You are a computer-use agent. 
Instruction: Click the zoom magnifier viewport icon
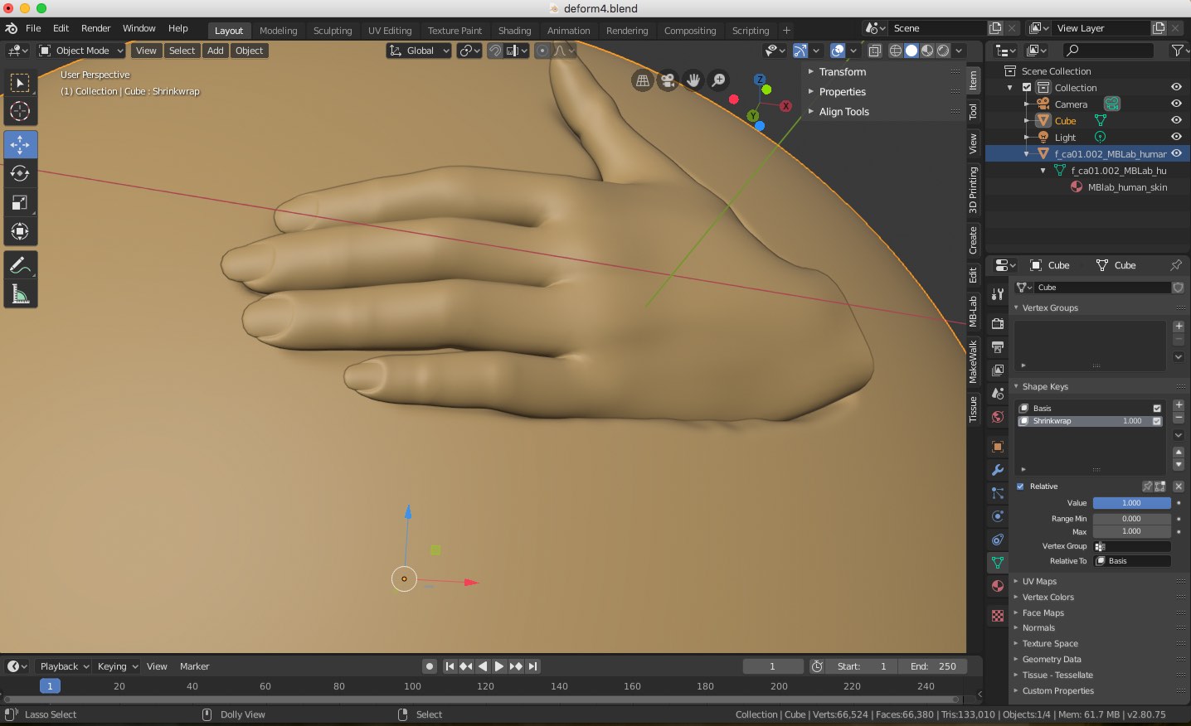pyautogui.click(x=719, y=80)
